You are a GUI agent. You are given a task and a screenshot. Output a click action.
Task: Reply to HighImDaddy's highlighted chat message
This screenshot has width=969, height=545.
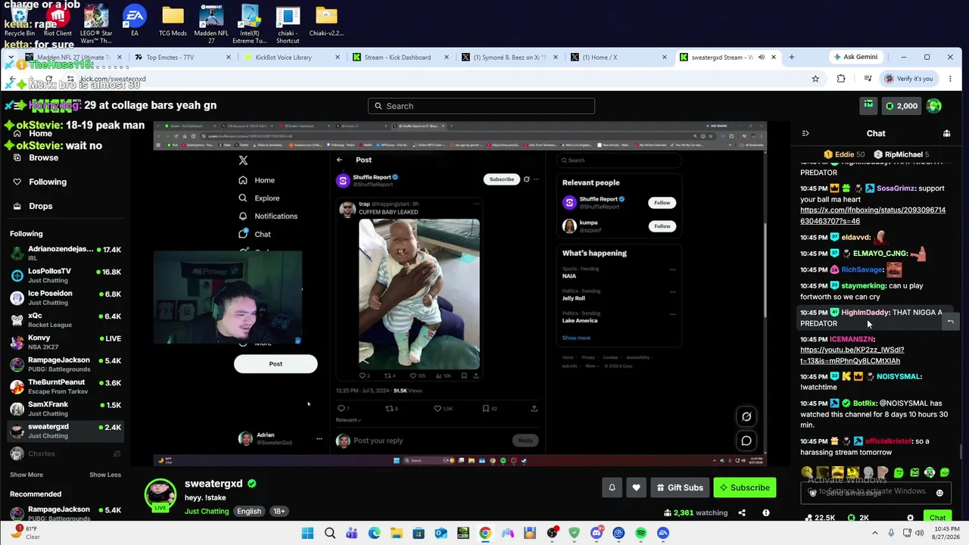tap(950, 322)
